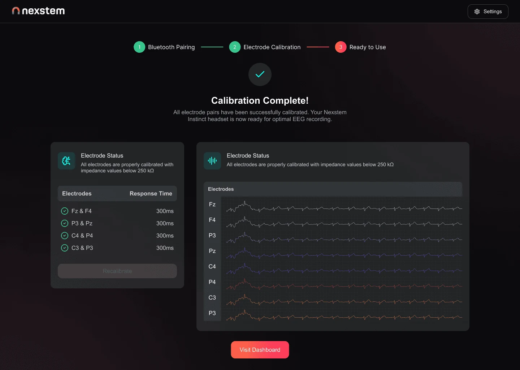Click the Bluetooth Pairing step label

[x=171, y=47]
